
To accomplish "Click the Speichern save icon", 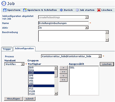I will tap(5, 10).
